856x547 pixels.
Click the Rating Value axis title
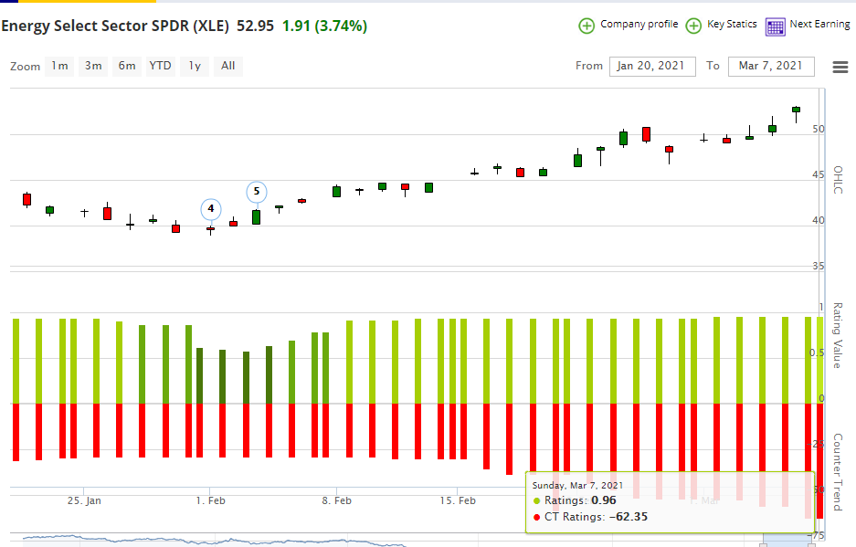pyautogui.click(x=838, y=336)
